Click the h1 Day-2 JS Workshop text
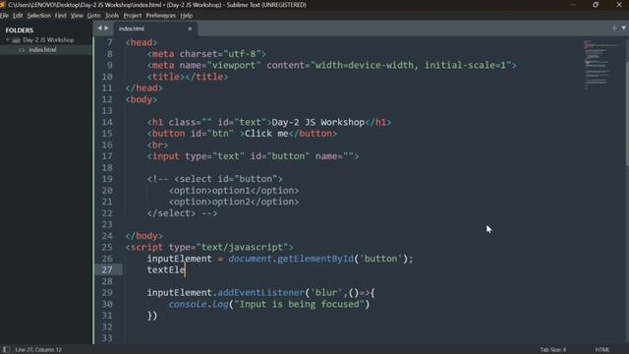Image resolution: width=629 pixels, height=354 pixels. pyautogui.click(x=317, y=122)
